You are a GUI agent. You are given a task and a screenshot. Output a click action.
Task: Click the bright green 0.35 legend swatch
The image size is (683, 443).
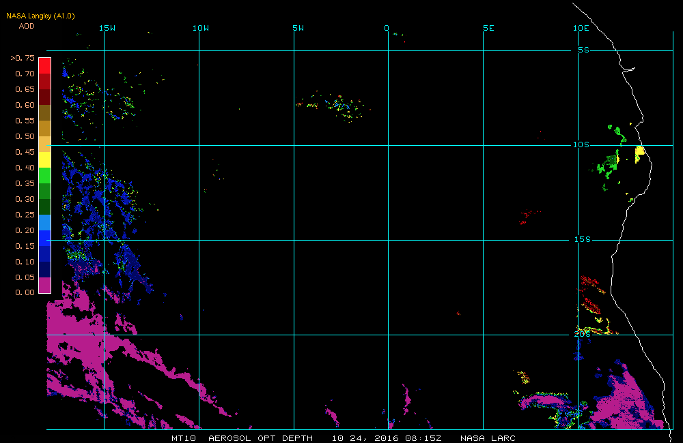(44, 176)
